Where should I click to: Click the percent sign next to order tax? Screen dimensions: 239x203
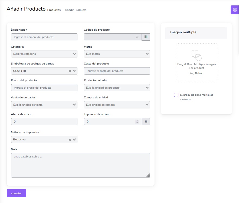click(146, 121)
